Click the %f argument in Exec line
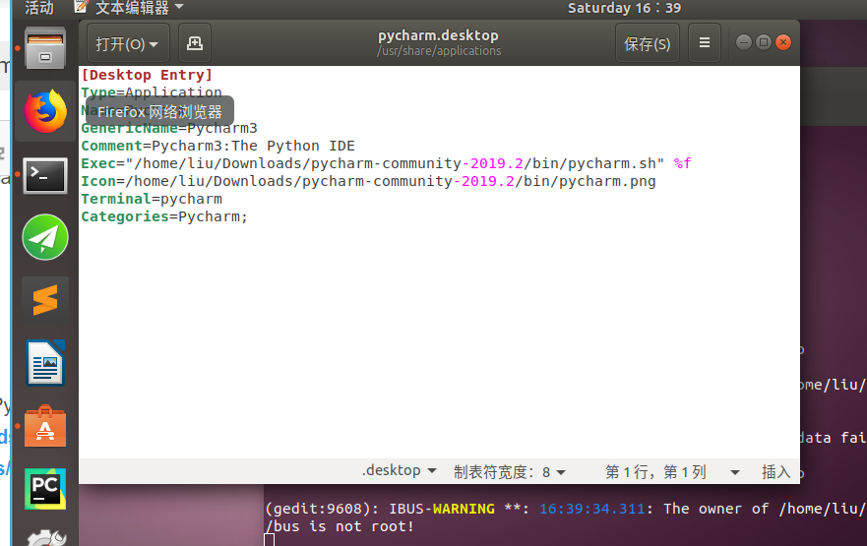Screen dimensions: 867x546 (682, 163)
